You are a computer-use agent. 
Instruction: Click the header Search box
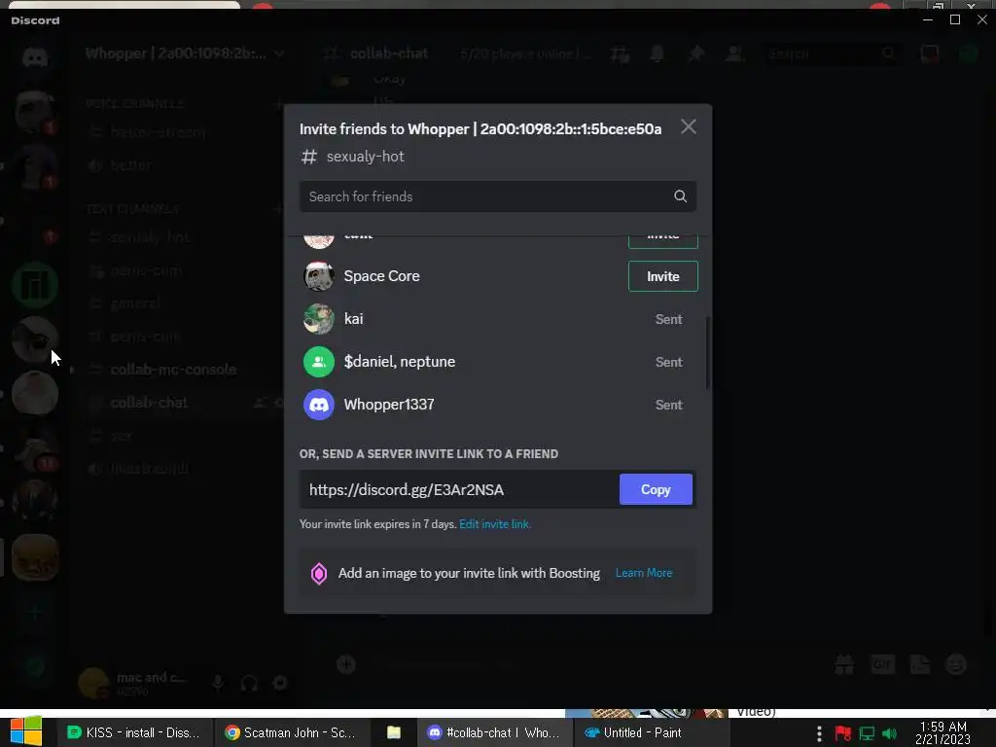click(x=833, y=54)
